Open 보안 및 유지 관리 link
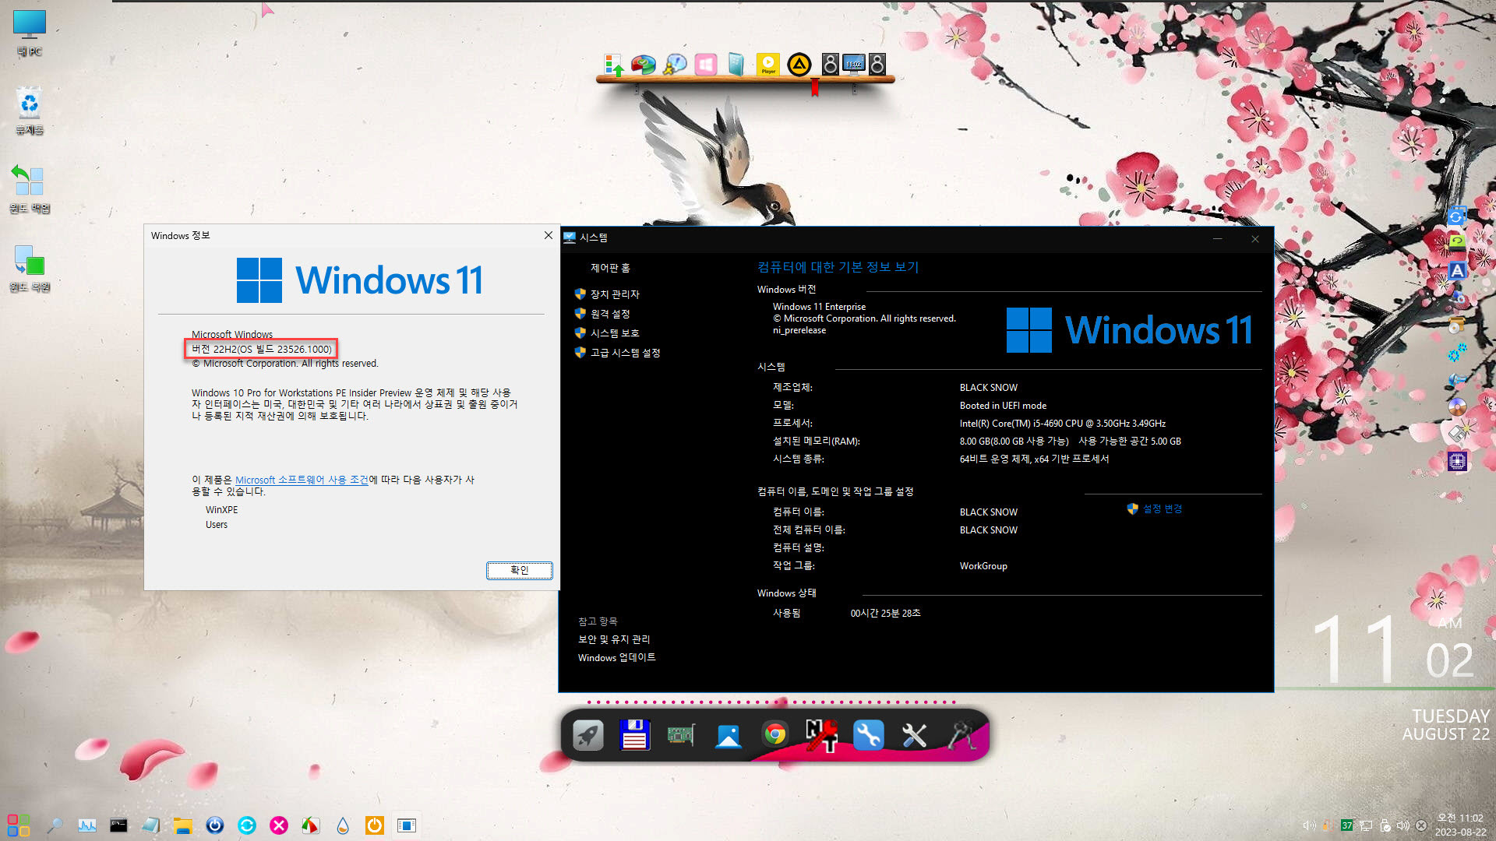Image resolution: width=1496 pixels, height=841 pixels. 614,639
